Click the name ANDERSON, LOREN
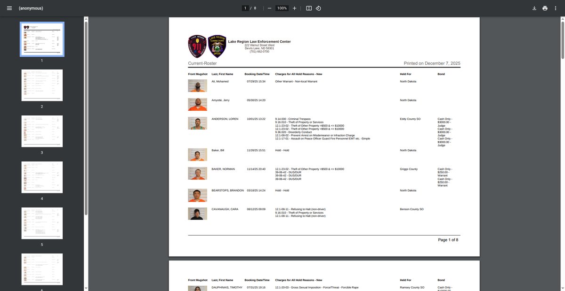 (225, 119)
